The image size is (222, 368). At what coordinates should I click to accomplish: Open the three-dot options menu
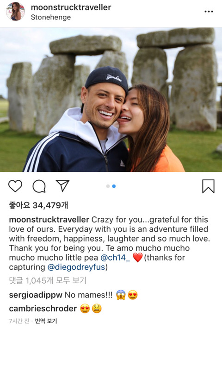pyautogui.click(x=209, y=12)
